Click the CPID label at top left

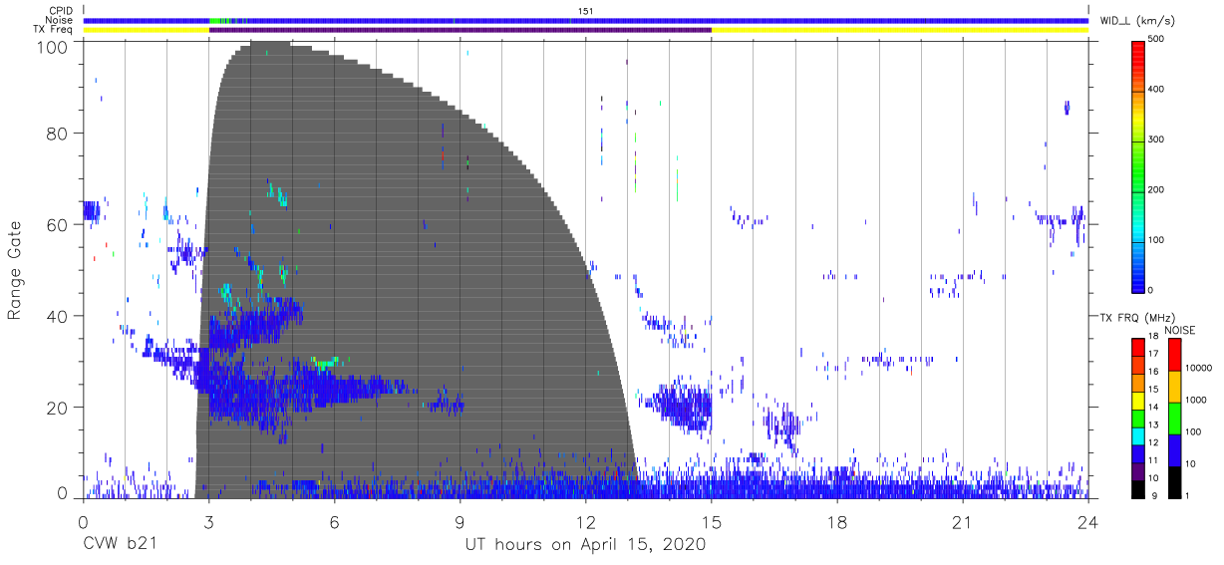[x=60, y=11]
